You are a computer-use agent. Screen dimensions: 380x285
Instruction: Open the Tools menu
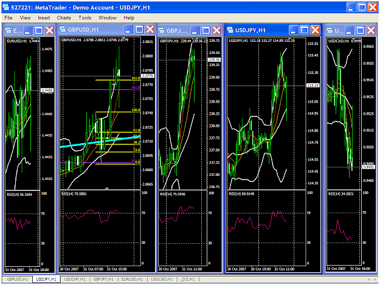85,18
